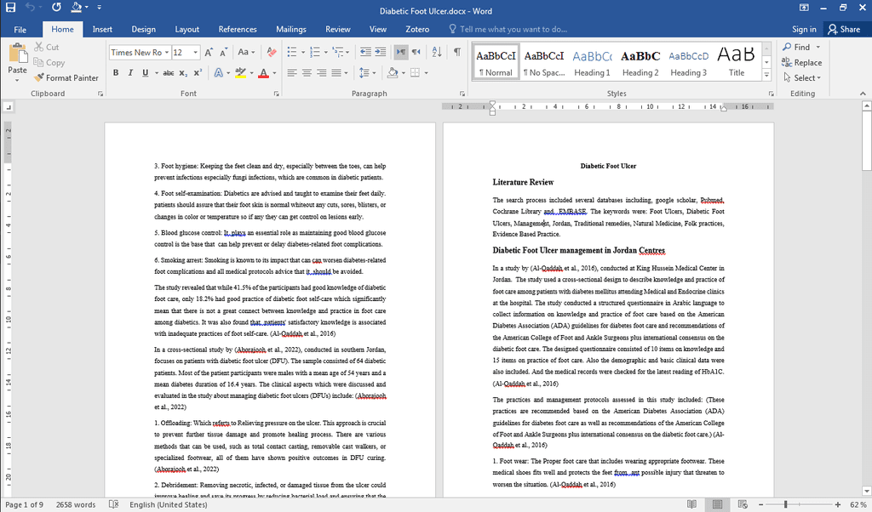Viewport: 872px width, 512px height.
Task: Toggle justify alignment
Action: coord(336,73)
